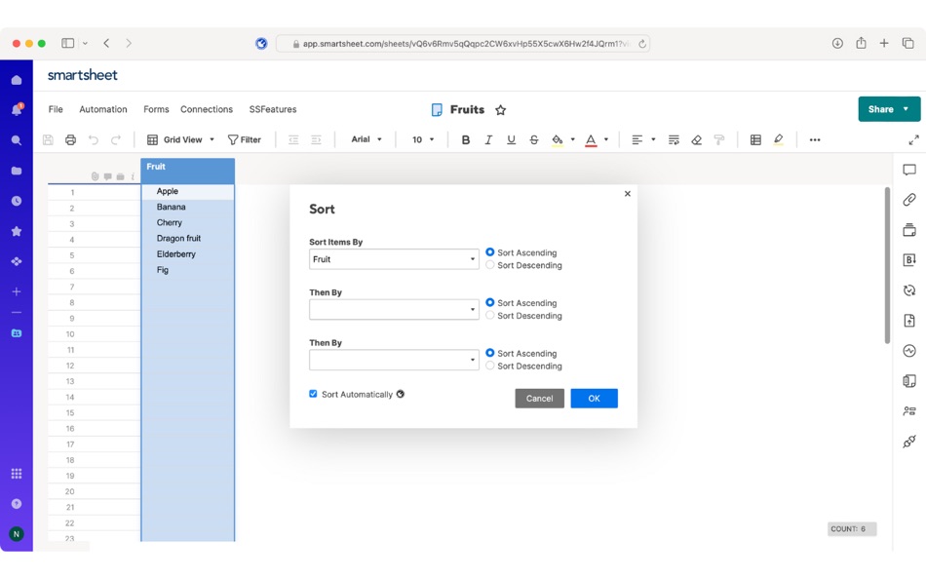Toggle Strikethrough formatting

click(x=534, y=140)
